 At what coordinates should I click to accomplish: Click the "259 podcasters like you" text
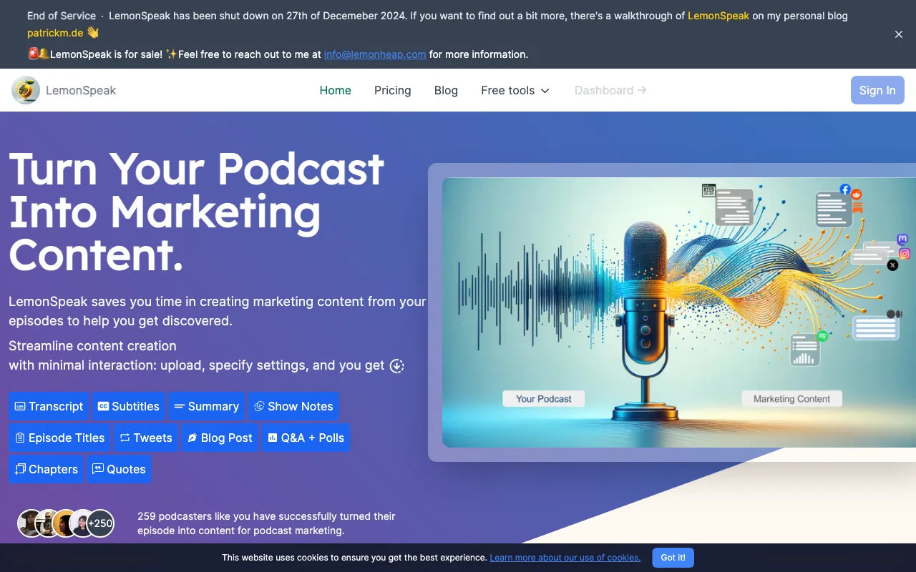click(x=266, y=523)
